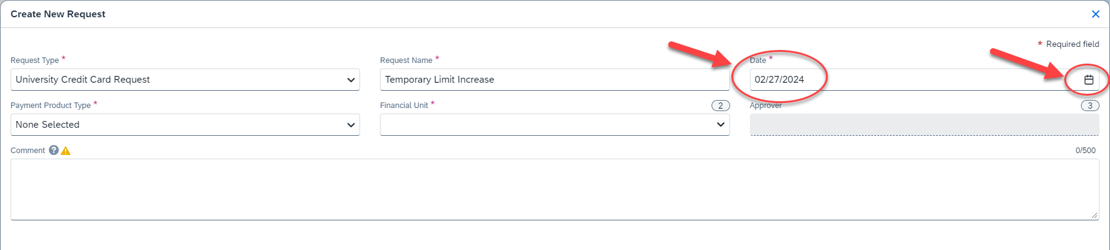Click the Comment warning triangle icon
1110x250 pixels.
point(66,151)
